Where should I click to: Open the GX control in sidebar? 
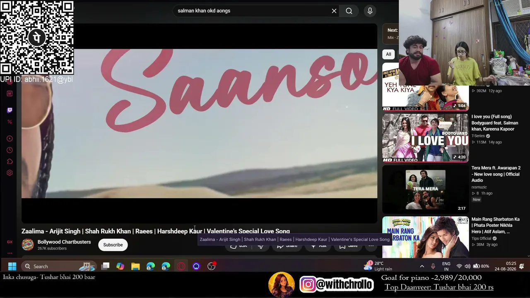click(10, 242)
